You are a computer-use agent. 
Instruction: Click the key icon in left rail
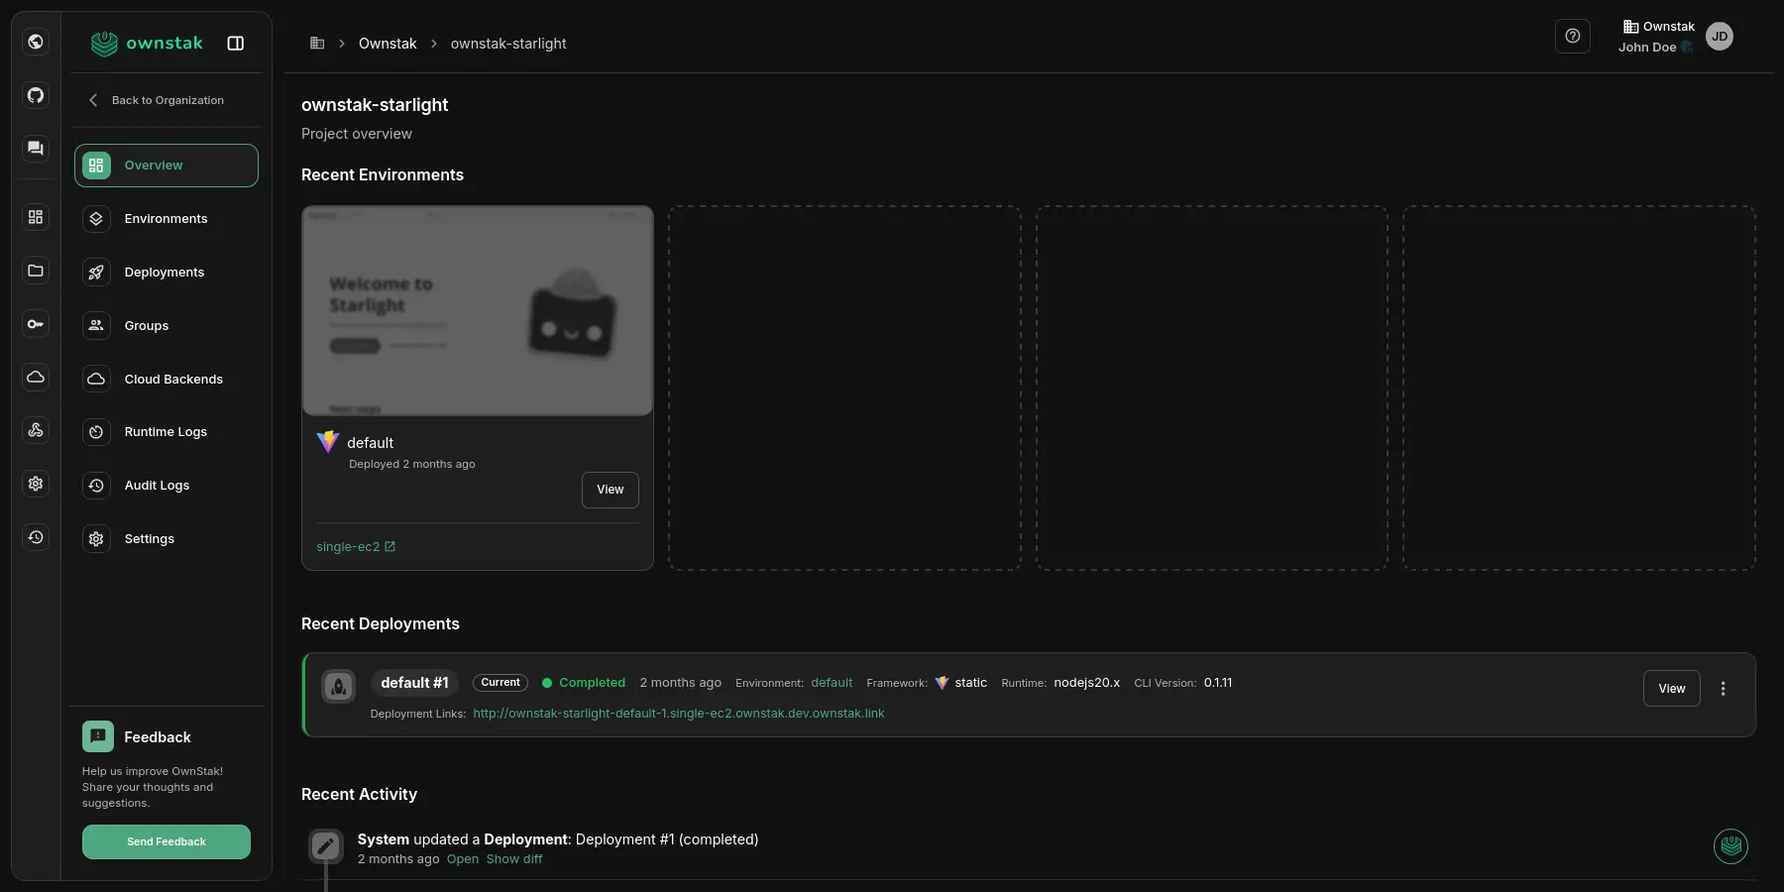[x=36, y=324]
